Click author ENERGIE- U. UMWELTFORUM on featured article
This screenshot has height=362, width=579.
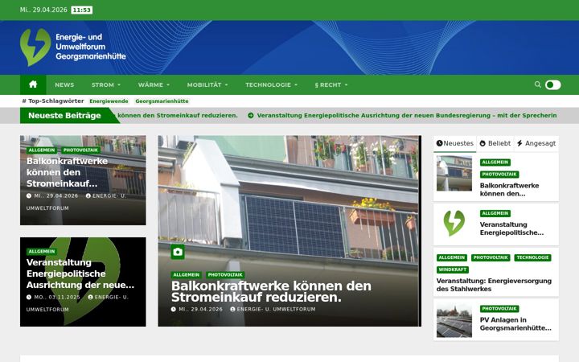(x=276, y=309)
